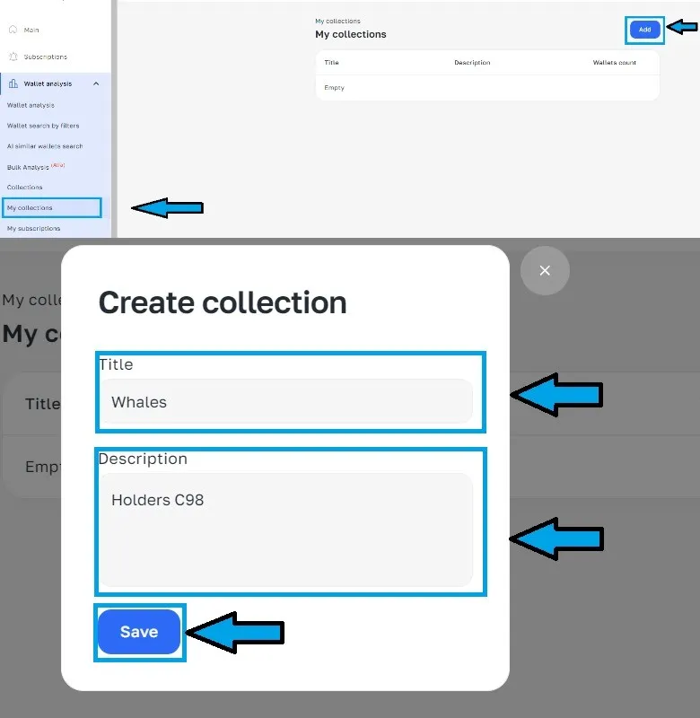The width and height of the screenshot is (700, 718).
Task: Click the Title input field with Whales
Action: pos(286,401)
